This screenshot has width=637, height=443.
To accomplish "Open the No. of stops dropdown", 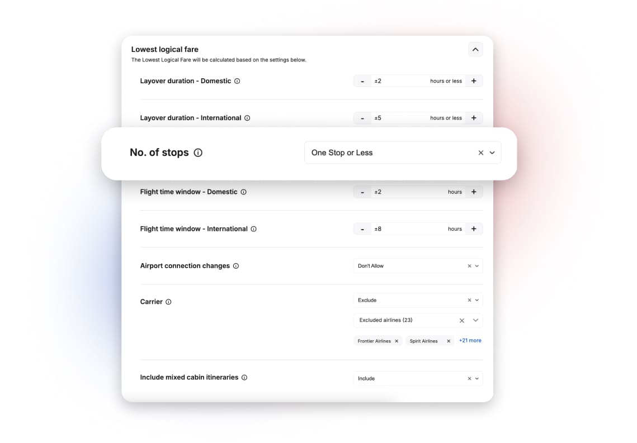I will (x=492, y=153).
